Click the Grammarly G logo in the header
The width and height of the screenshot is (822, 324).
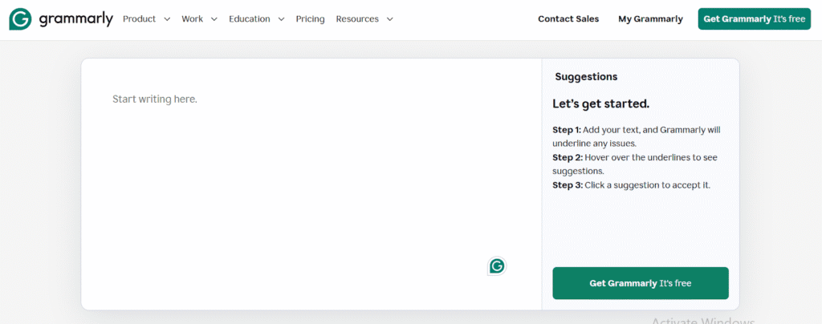pyautogui.click(x=20, y=19)
